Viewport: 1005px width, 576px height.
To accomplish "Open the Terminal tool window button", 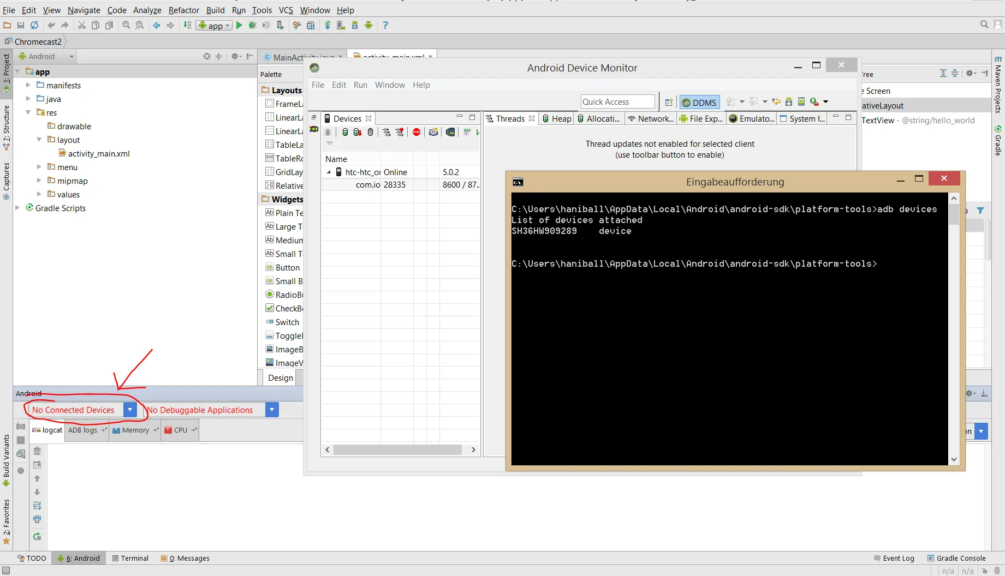I will (x=130, y=558).
